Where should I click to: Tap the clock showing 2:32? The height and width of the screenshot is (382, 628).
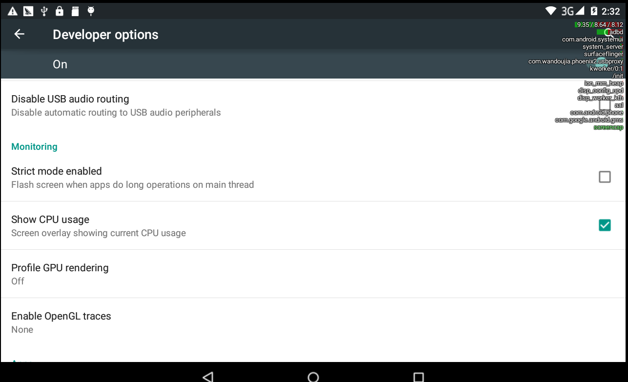click(611, 11)
